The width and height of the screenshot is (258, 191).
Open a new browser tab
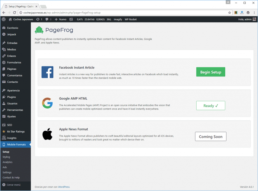pos(43,6)
